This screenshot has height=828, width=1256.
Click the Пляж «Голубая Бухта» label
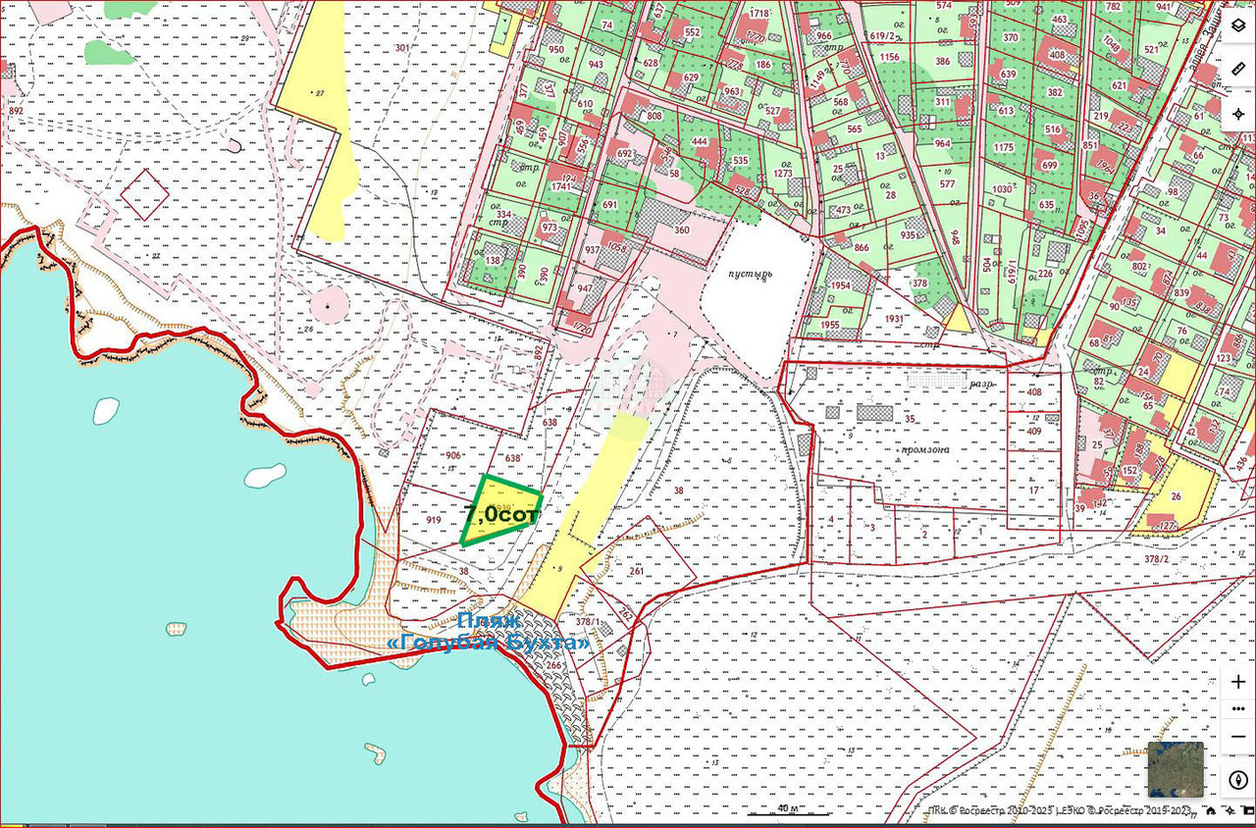tap(491, 632)
